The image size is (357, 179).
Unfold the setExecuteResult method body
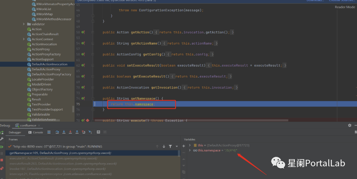click(x=93, y=66)
